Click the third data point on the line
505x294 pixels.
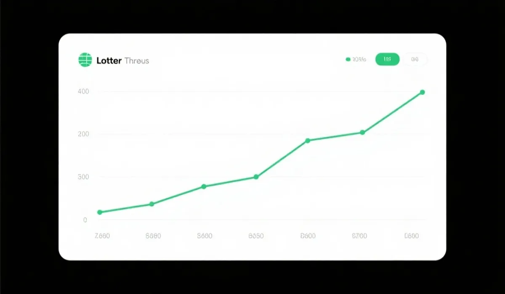(204, 186)
